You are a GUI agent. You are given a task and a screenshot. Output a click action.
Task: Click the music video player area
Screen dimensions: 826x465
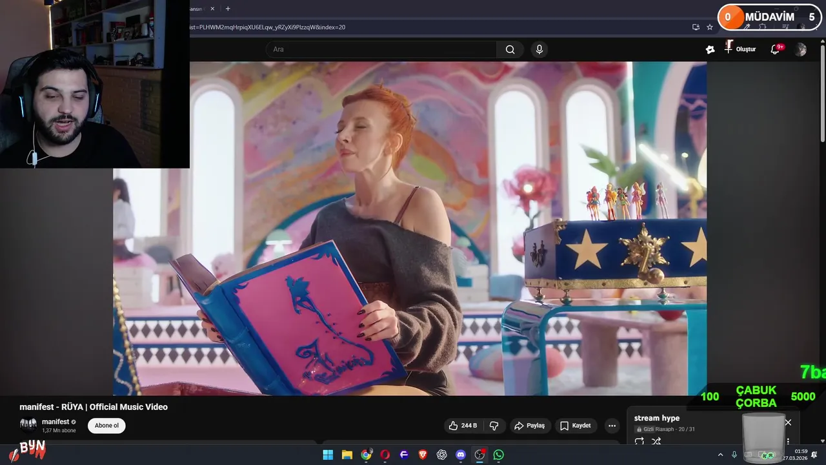coord(410,228)
